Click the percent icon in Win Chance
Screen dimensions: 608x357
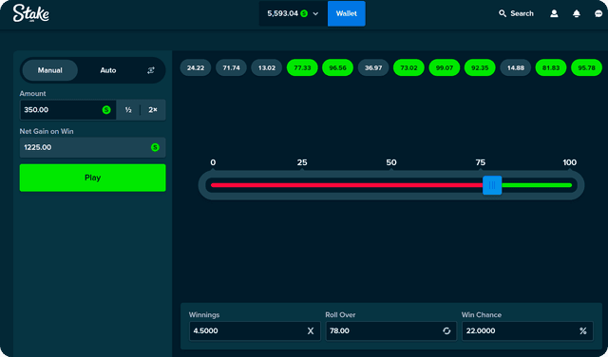point(582,331)
